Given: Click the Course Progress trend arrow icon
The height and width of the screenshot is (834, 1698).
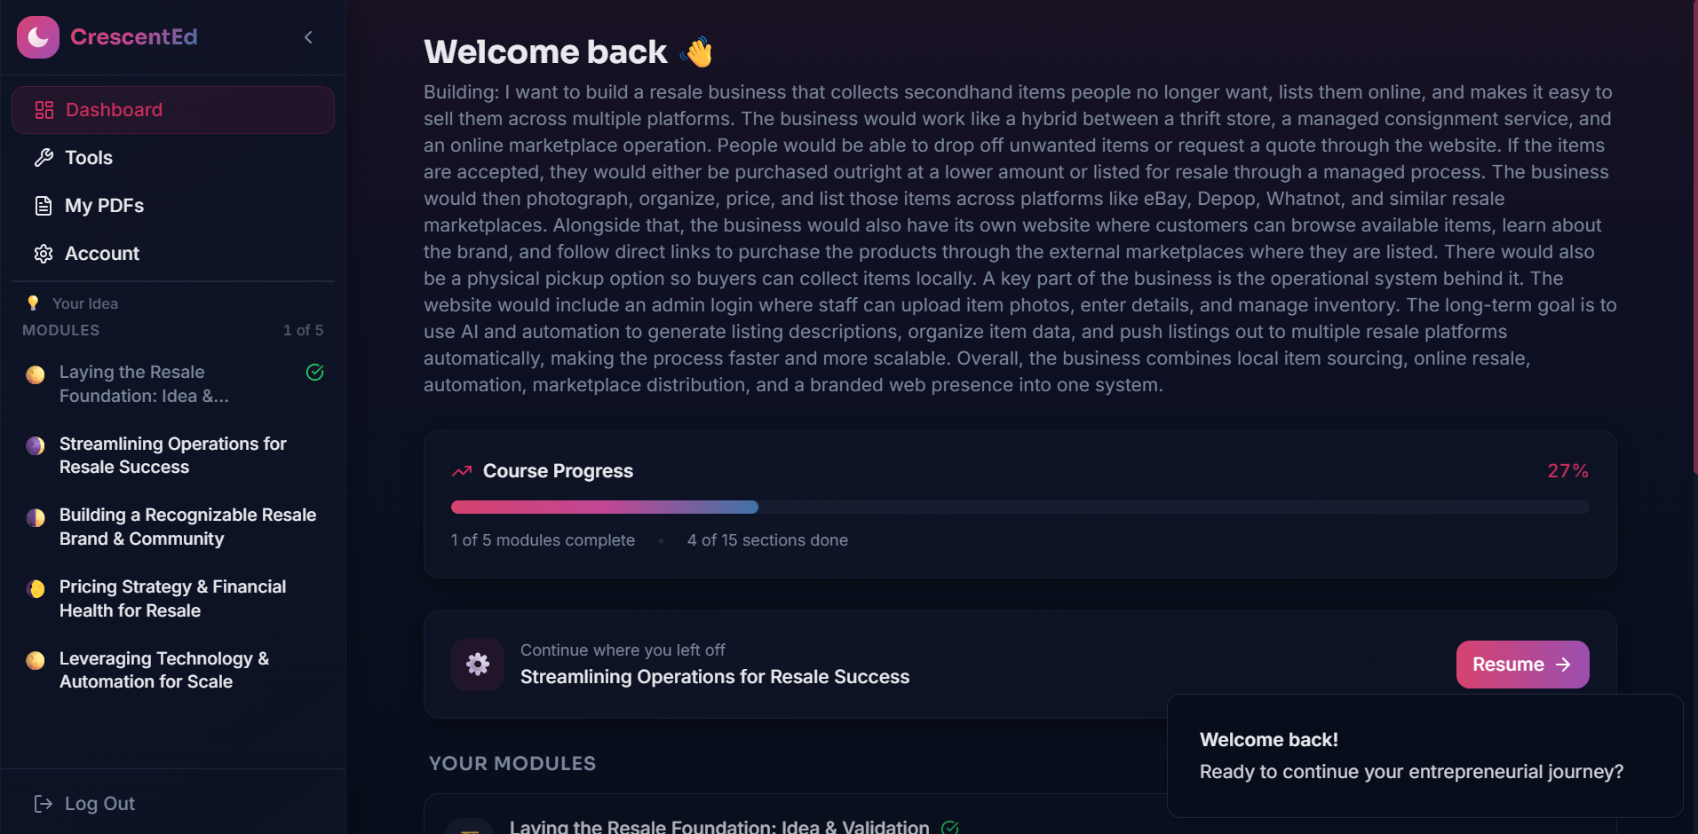Looking at the screenshot, I should [x=462, y=471].
